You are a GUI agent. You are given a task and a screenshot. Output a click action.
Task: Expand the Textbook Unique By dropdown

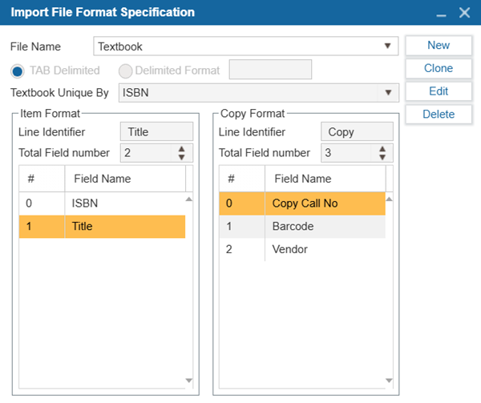point(388,93)
